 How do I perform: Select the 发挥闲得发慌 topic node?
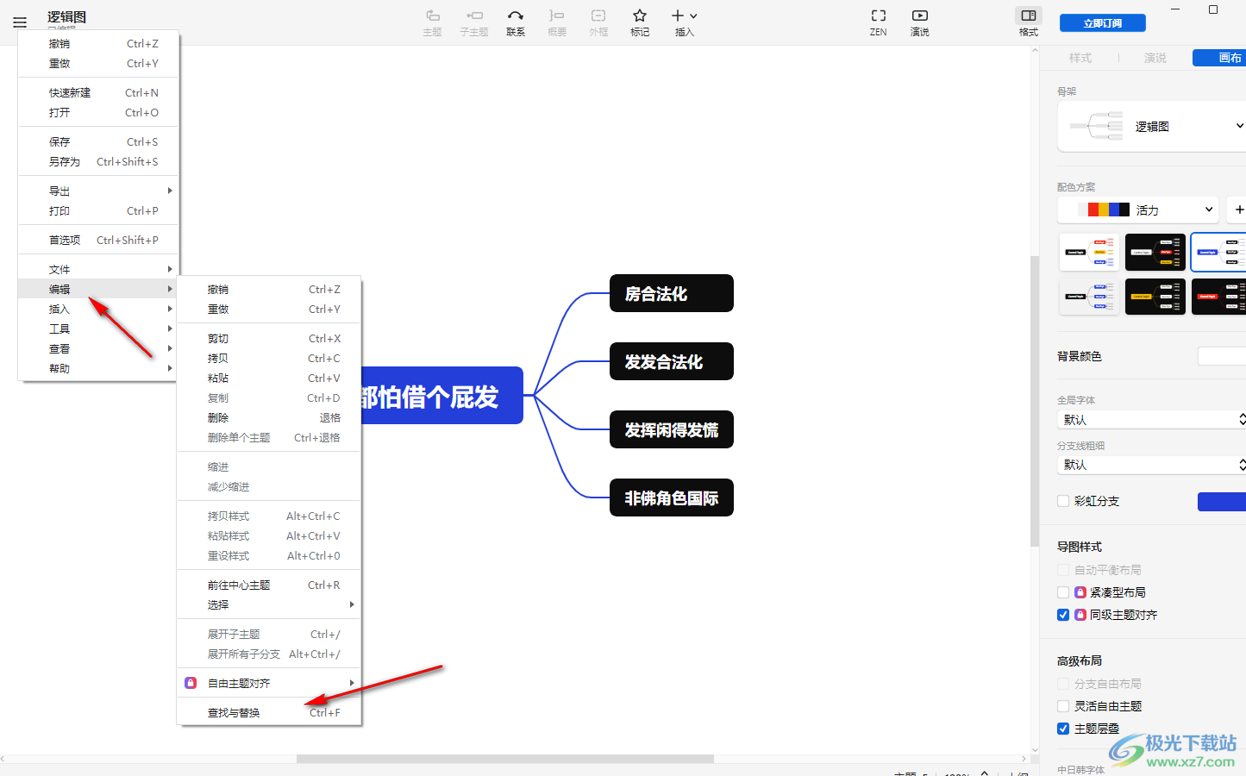coord(672,429)
